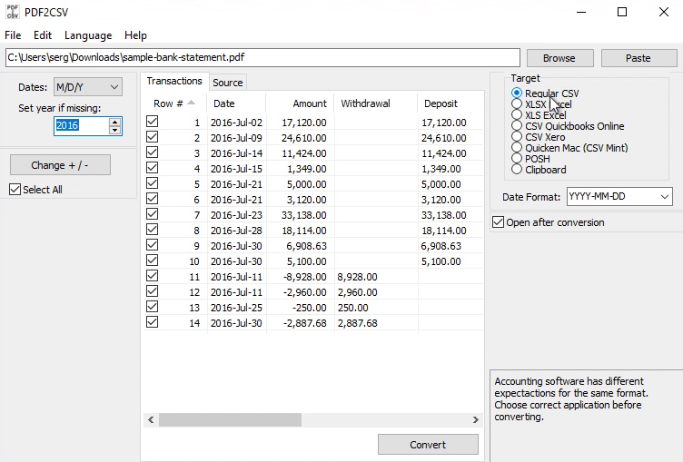
Task: Uncheck the checkbox for row 8
Action: tap(152, 230)
